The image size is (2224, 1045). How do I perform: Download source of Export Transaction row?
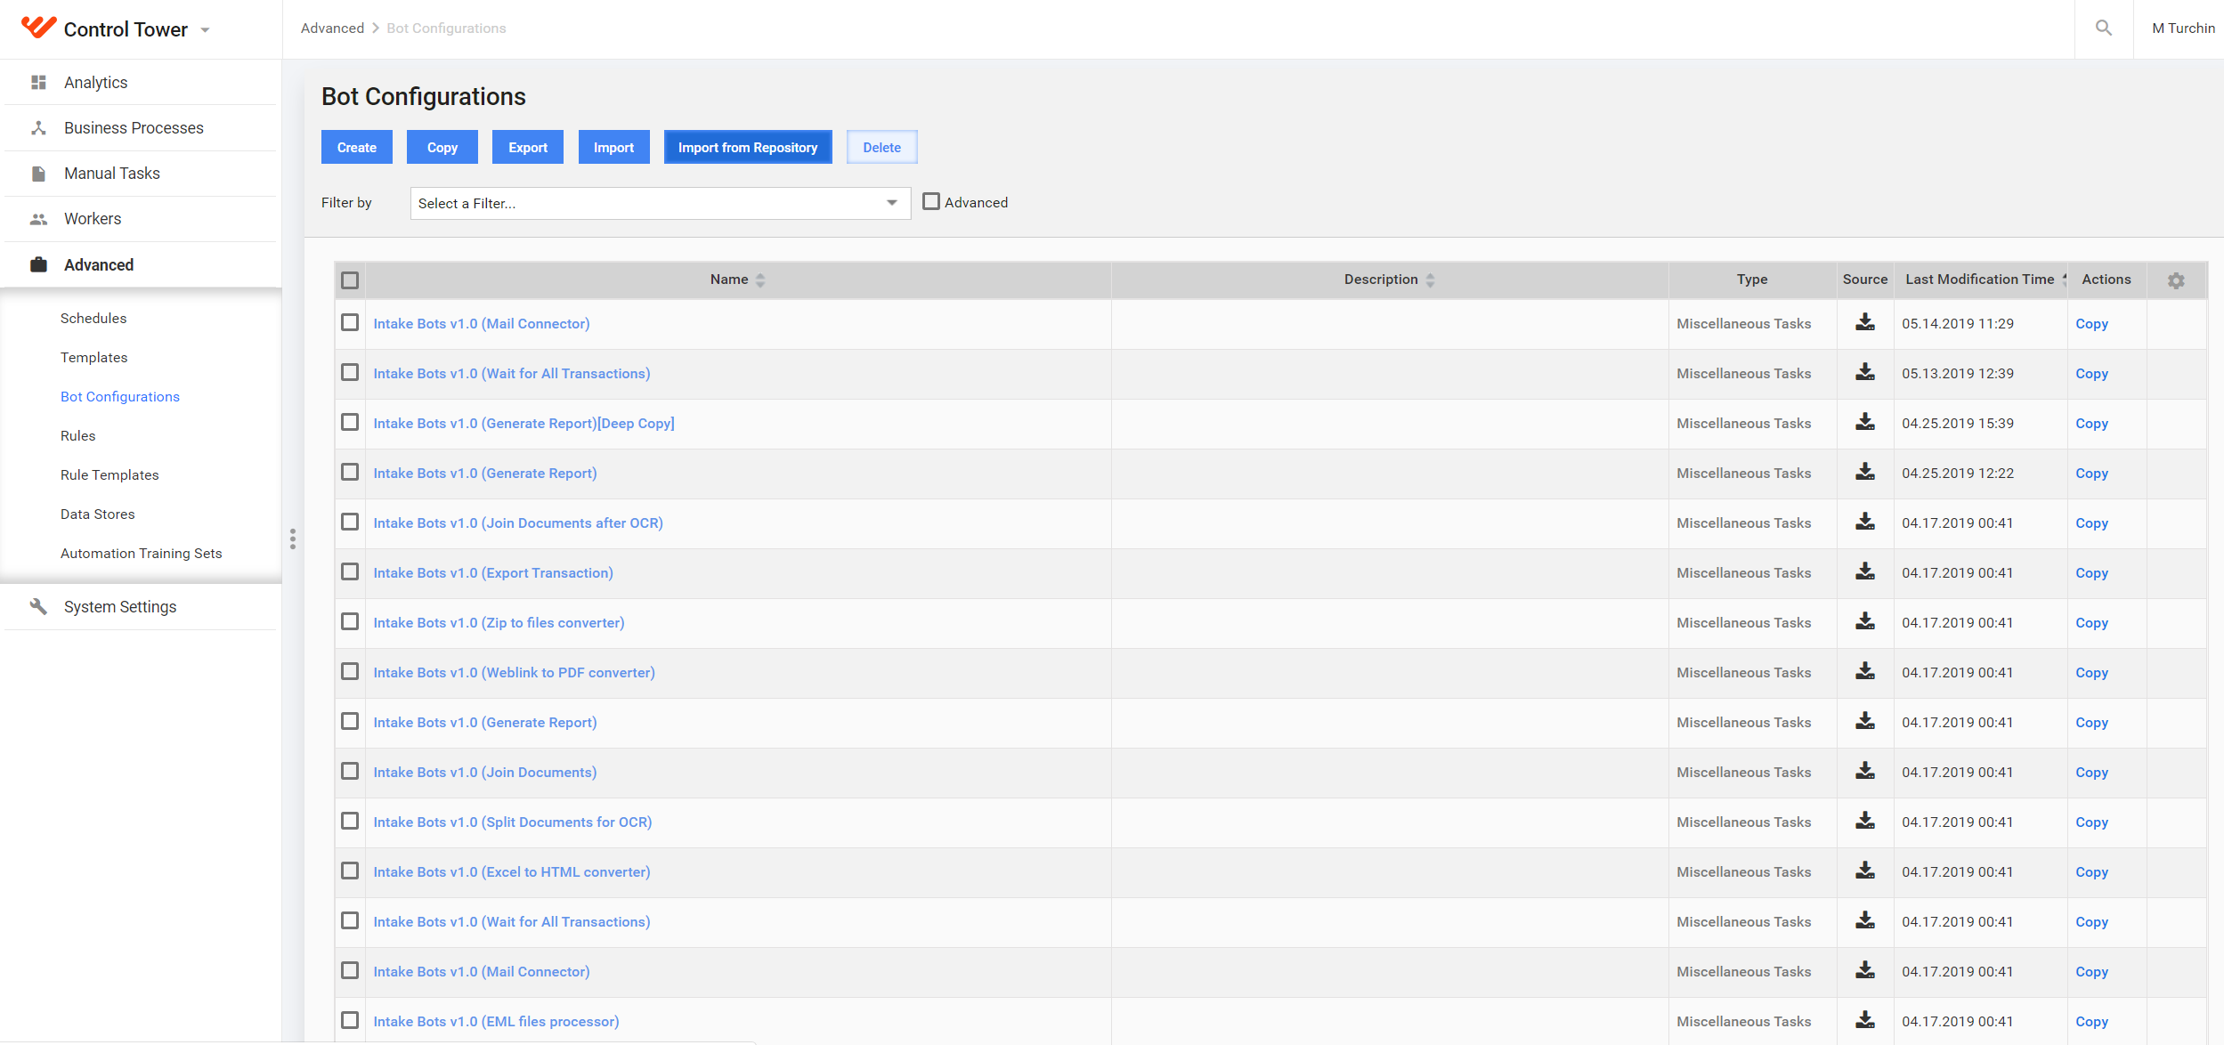click(x=1865, y=571)
